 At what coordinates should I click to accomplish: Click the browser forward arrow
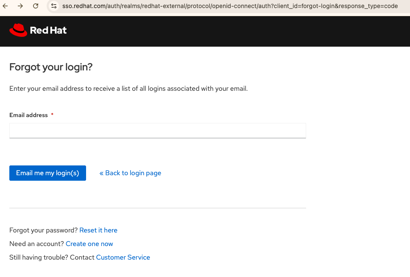[20, 6]
